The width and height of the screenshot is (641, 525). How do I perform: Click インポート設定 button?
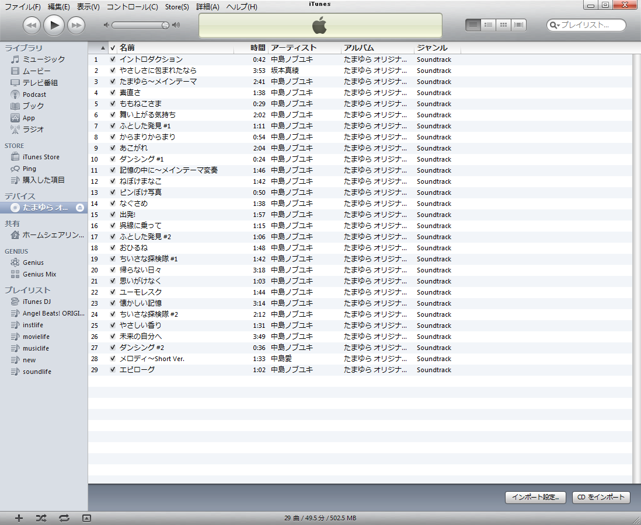pyautogui.click(x=535, y=497)
